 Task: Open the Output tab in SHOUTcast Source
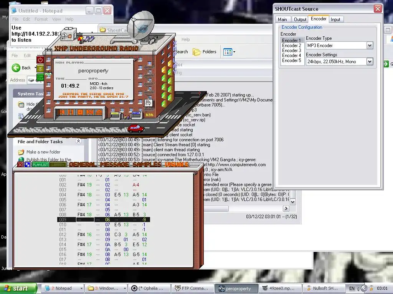click(300, 20)
